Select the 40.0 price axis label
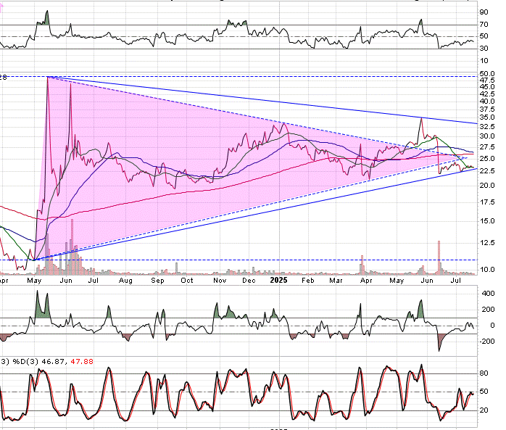 click(487, 102)
